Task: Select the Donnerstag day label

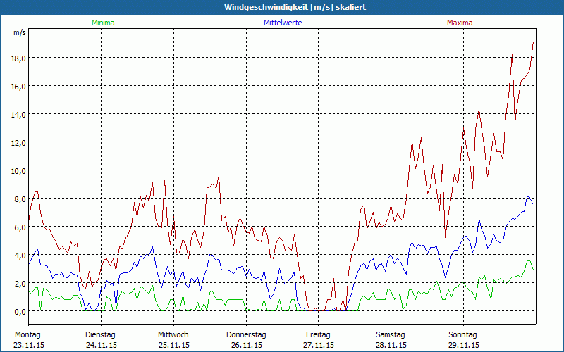Action: [x=245, y=334]
